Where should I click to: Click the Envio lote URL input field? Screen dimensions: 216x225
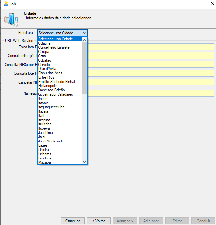coord(150,47)
